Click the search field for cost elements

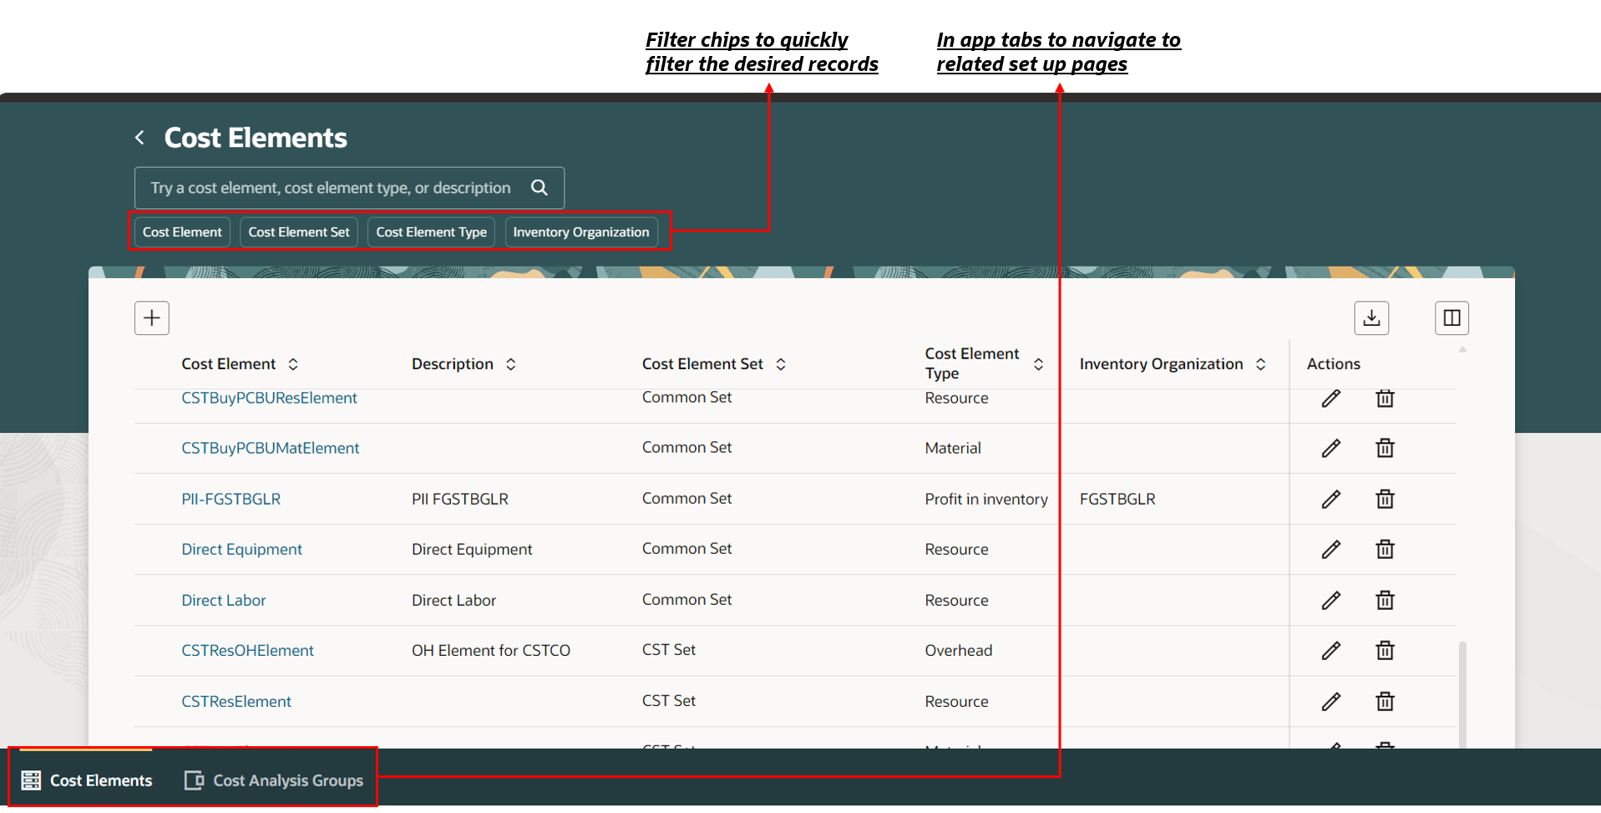coord(334,187)
